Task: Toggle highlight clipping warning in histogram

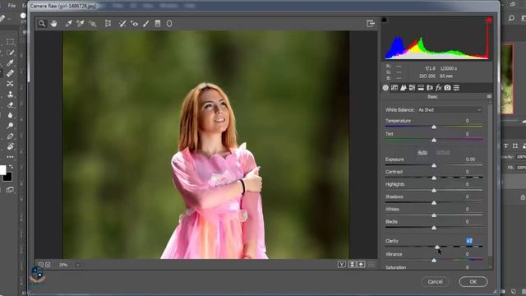Action: click(x=489, y=20)
